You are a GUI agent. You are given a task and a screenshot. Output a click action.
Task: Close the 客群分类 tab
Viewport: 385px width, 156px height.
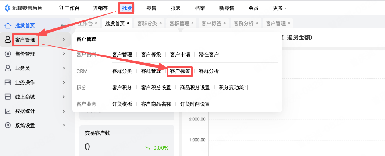tap(160, 23)
